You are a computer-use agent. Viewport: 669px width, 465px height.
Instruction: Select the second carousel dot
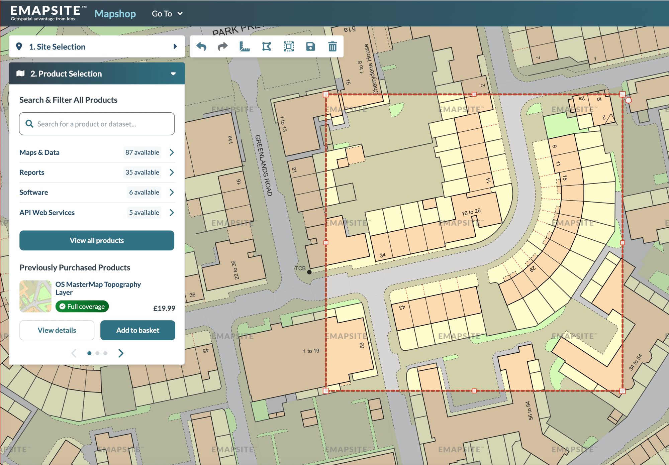tap(97, 353)
